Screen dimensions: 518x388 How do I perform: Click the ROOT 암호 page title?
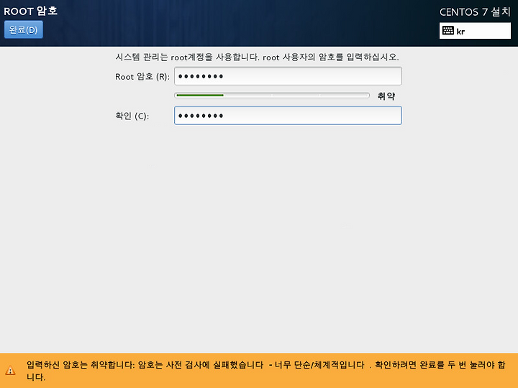click(x=30, y=11)
